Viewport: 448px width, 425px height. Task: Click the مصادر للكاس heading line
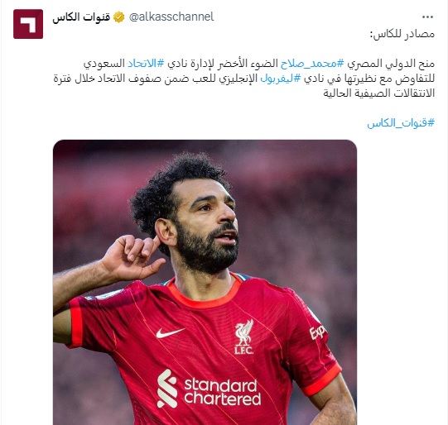click(402, 34)
